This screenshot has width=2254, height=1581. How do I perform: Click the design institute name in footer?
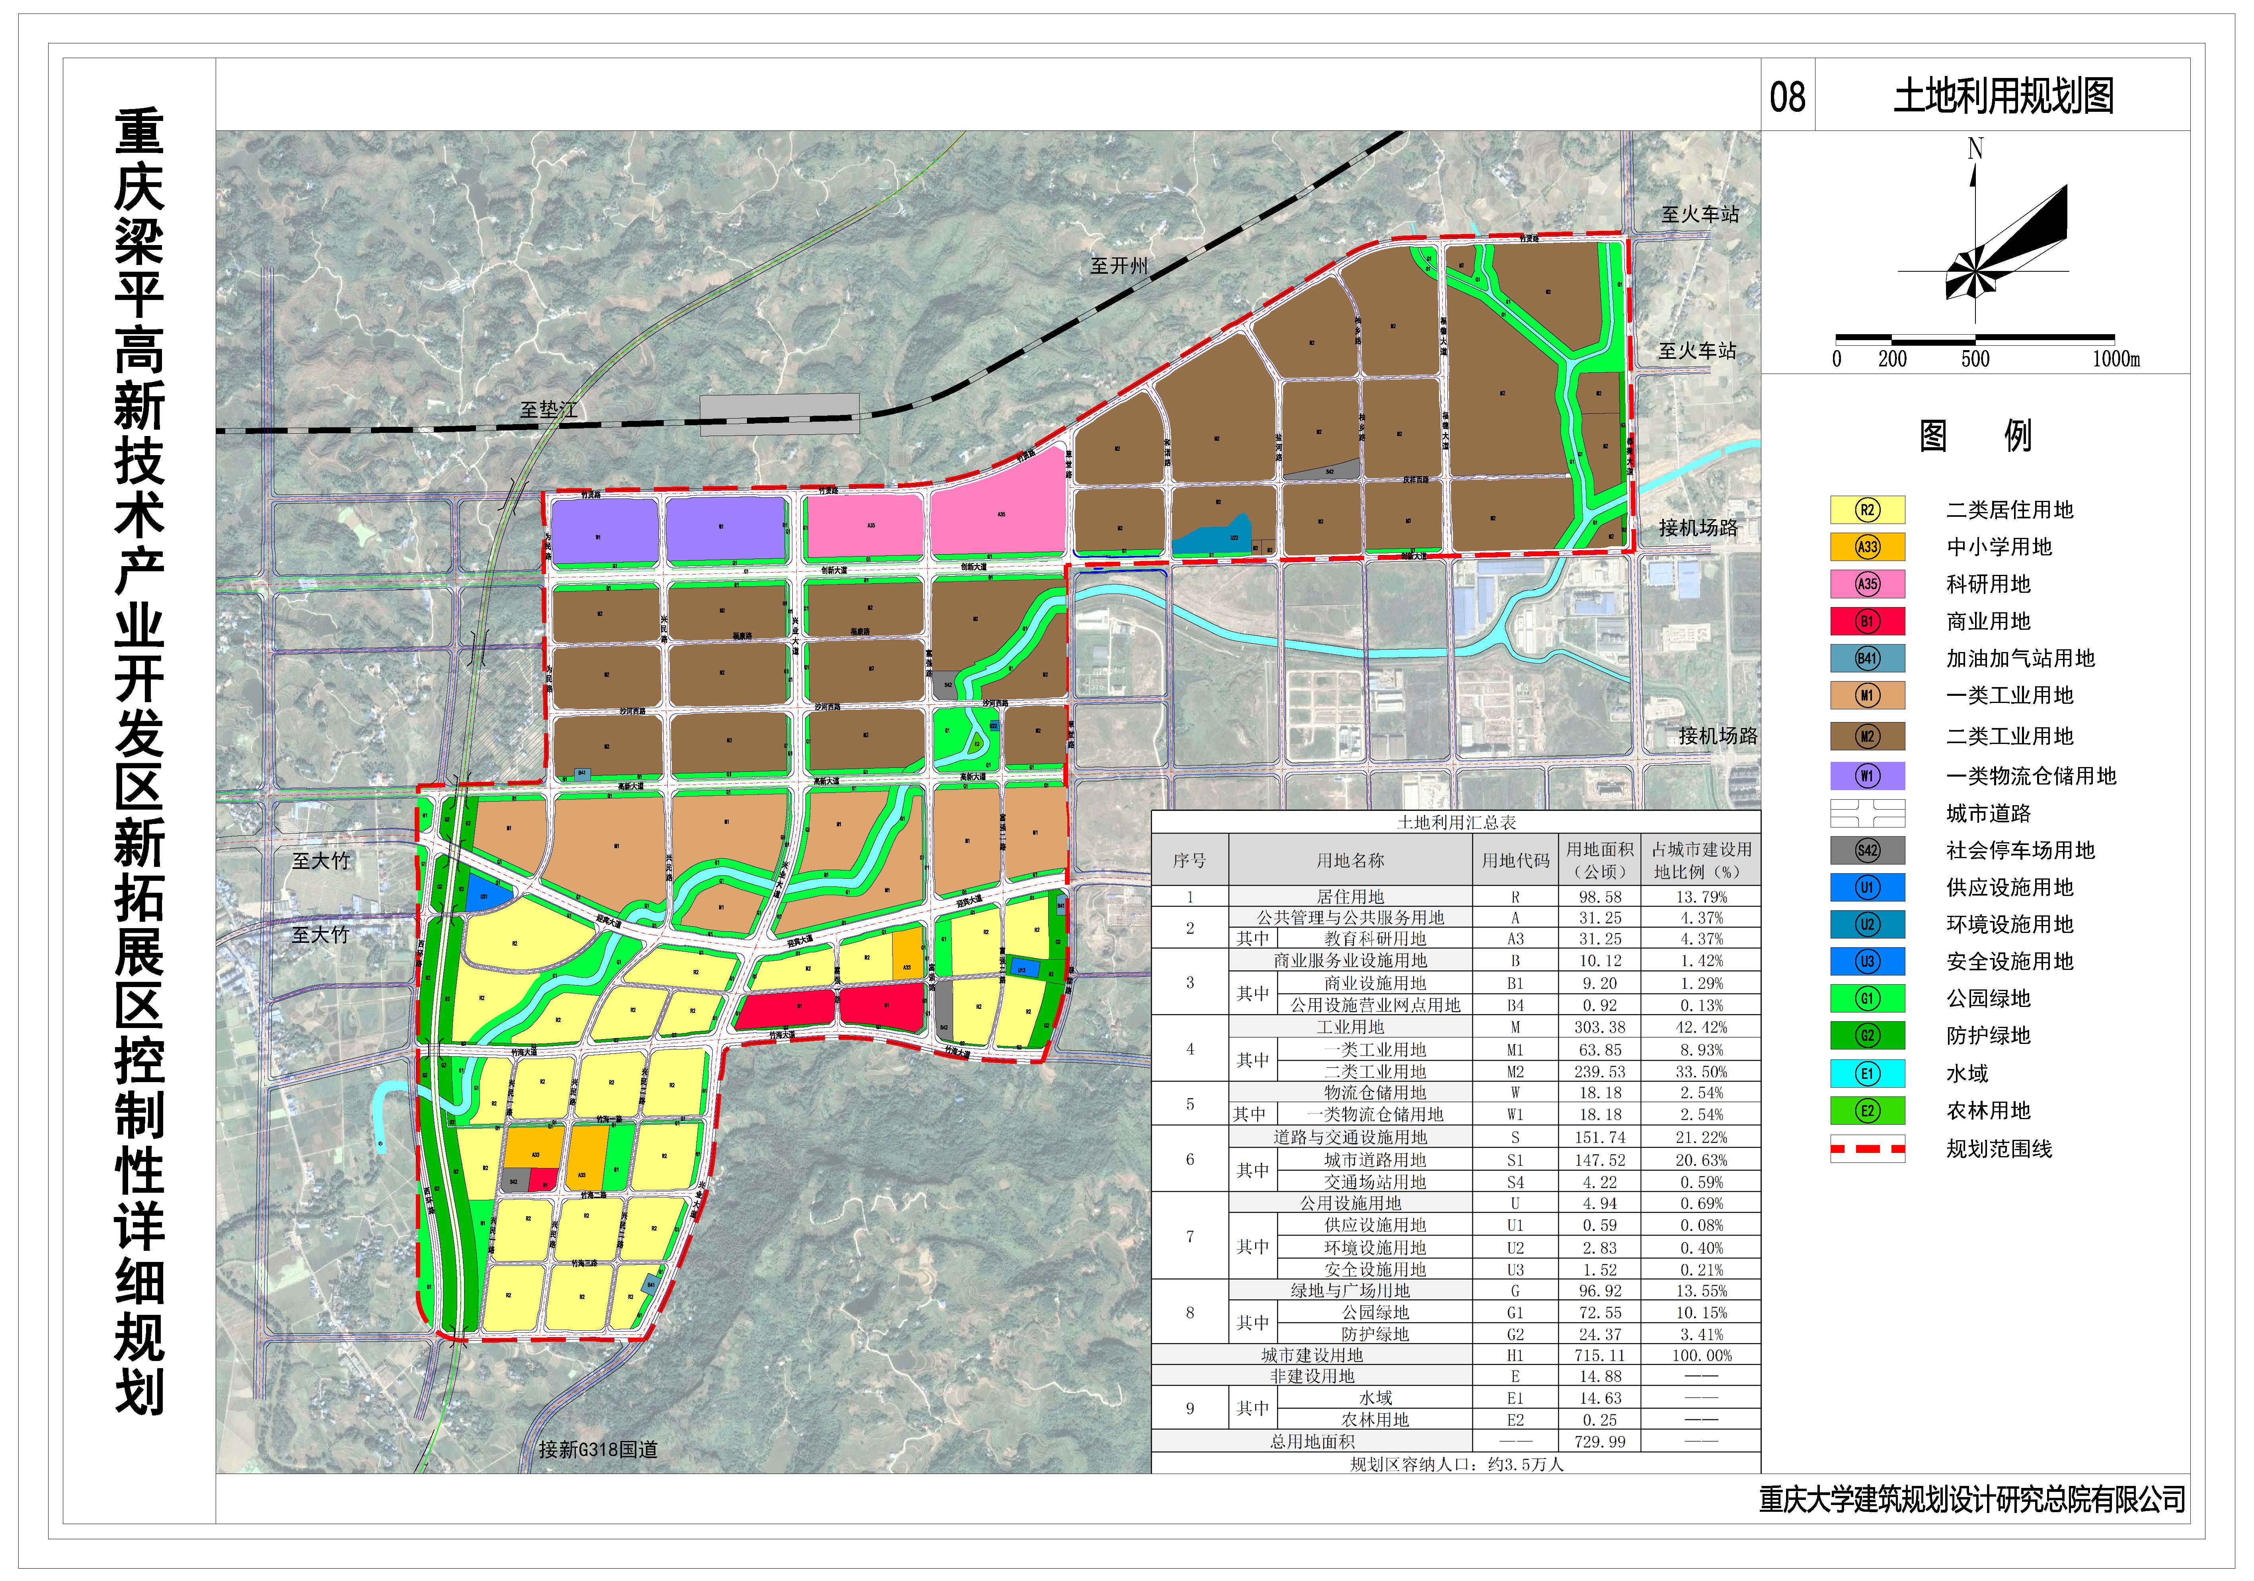tap(1972, 1499)
